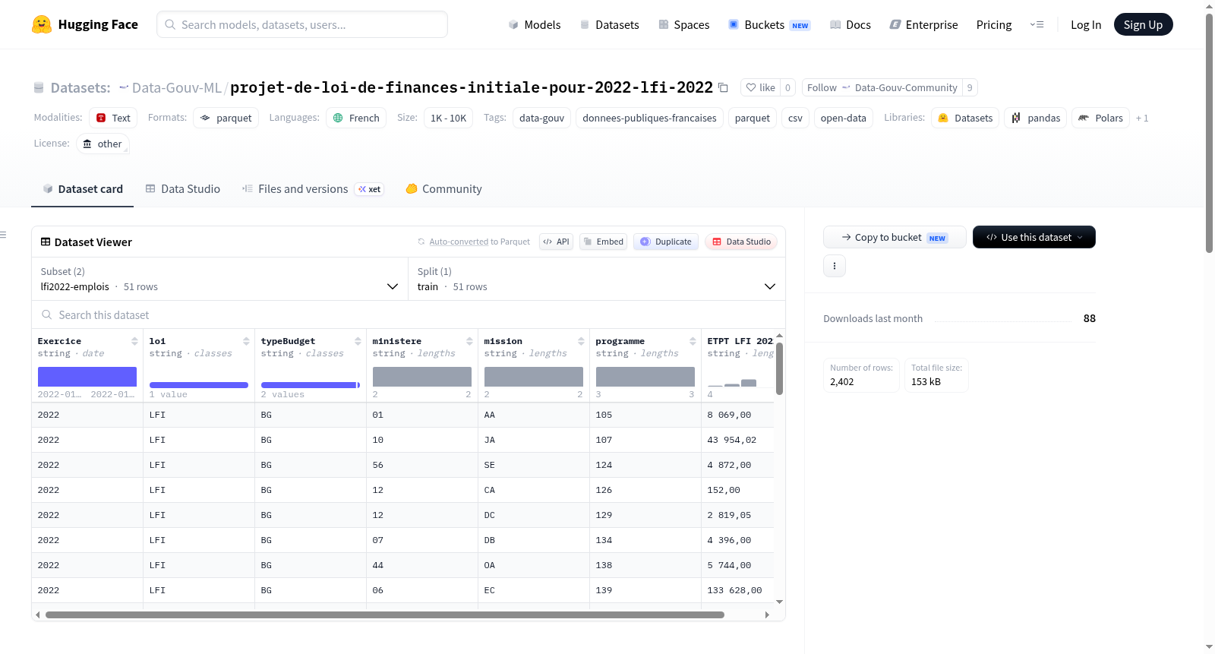The height and width of the screenshot is (654, 1215).
Task: Open the three-dot more options button
Action: tap(835, 266)
